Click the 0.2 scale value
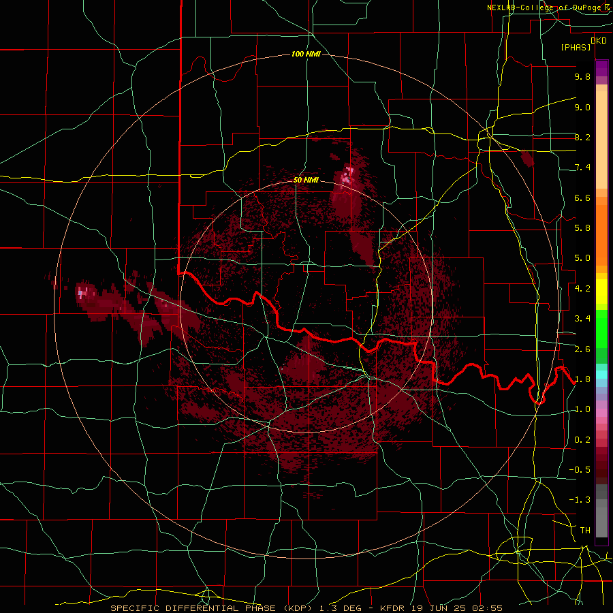613x613 pixels. click(x=582, y=440)
